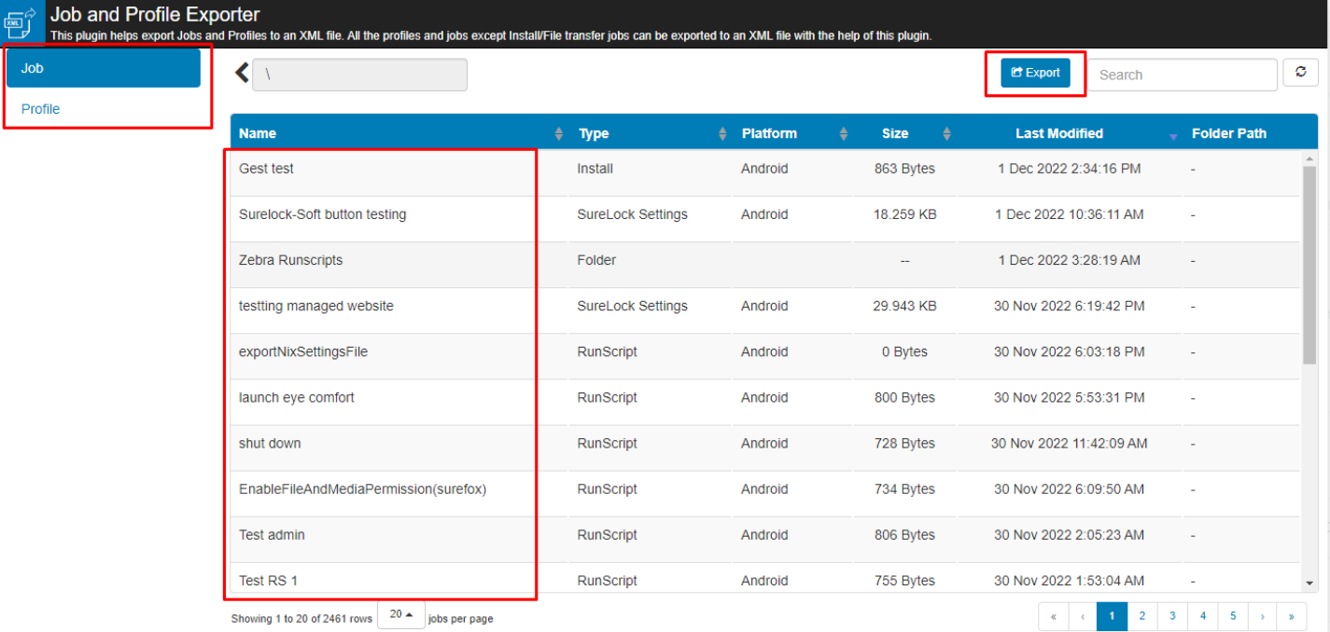Click the Export button
The image size is (1330, 632).
tap(1034, 72)
